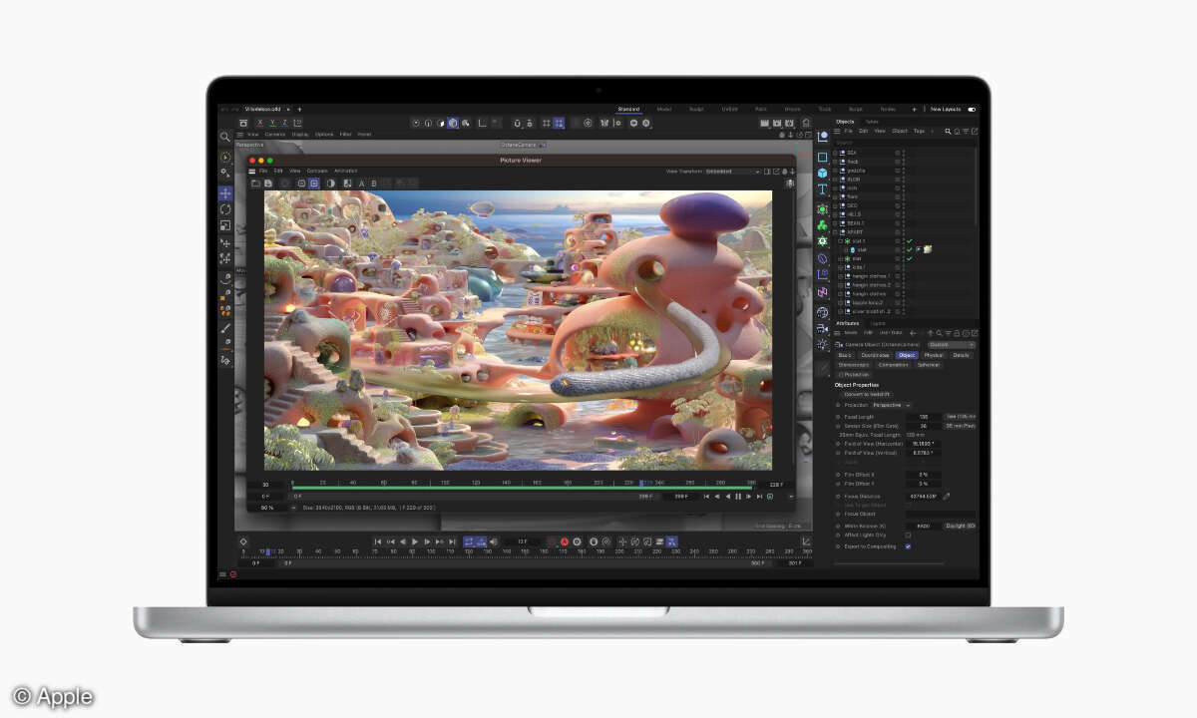Click the Convert to Redshift button
This screenshot has width=1197, height=718.
(867, 394)
